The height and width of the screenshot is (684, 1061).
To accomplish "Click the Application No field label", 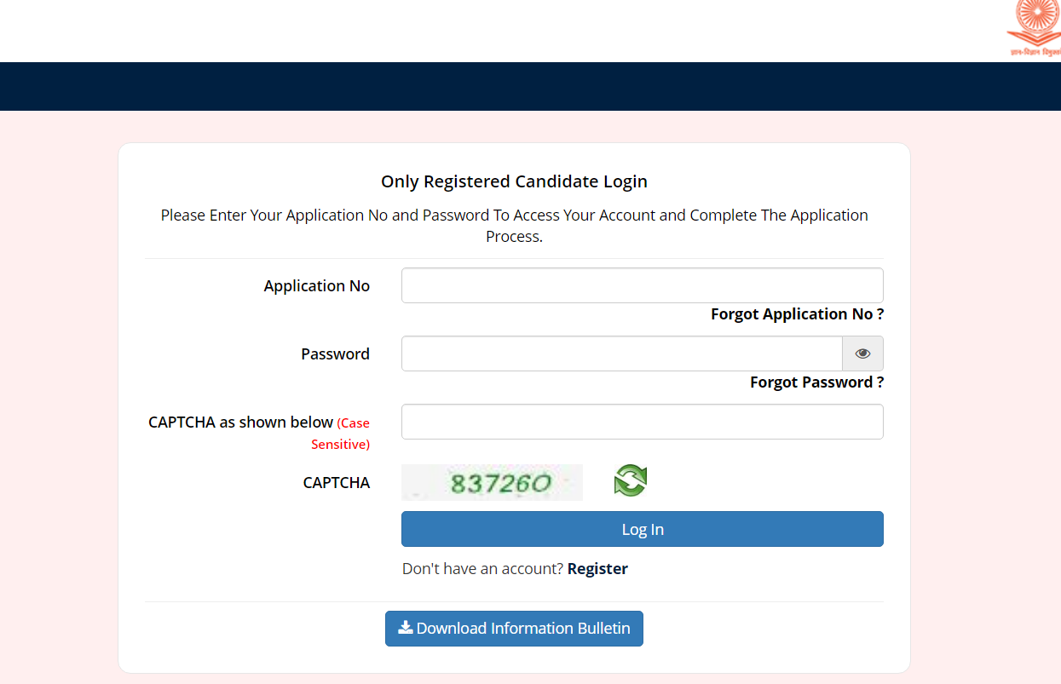I will click(316, 286).
